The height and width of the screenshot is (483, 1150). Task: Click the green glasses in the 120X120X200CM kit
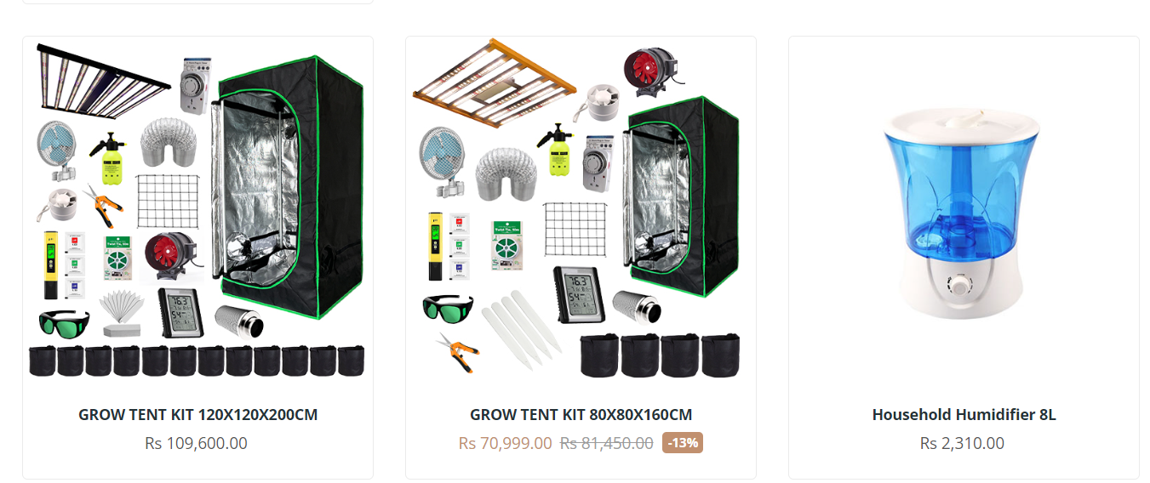[x=64, y=323]
